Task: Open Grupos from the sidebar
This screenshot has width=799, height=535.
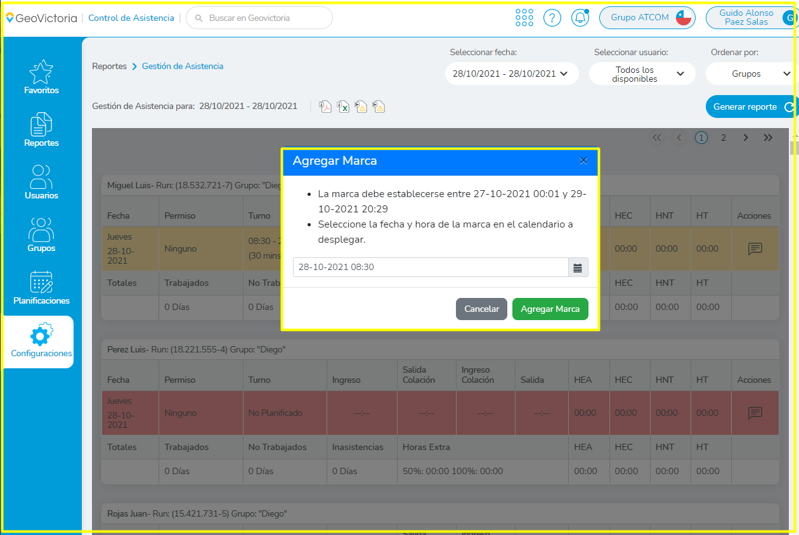Action: (41, 235)
